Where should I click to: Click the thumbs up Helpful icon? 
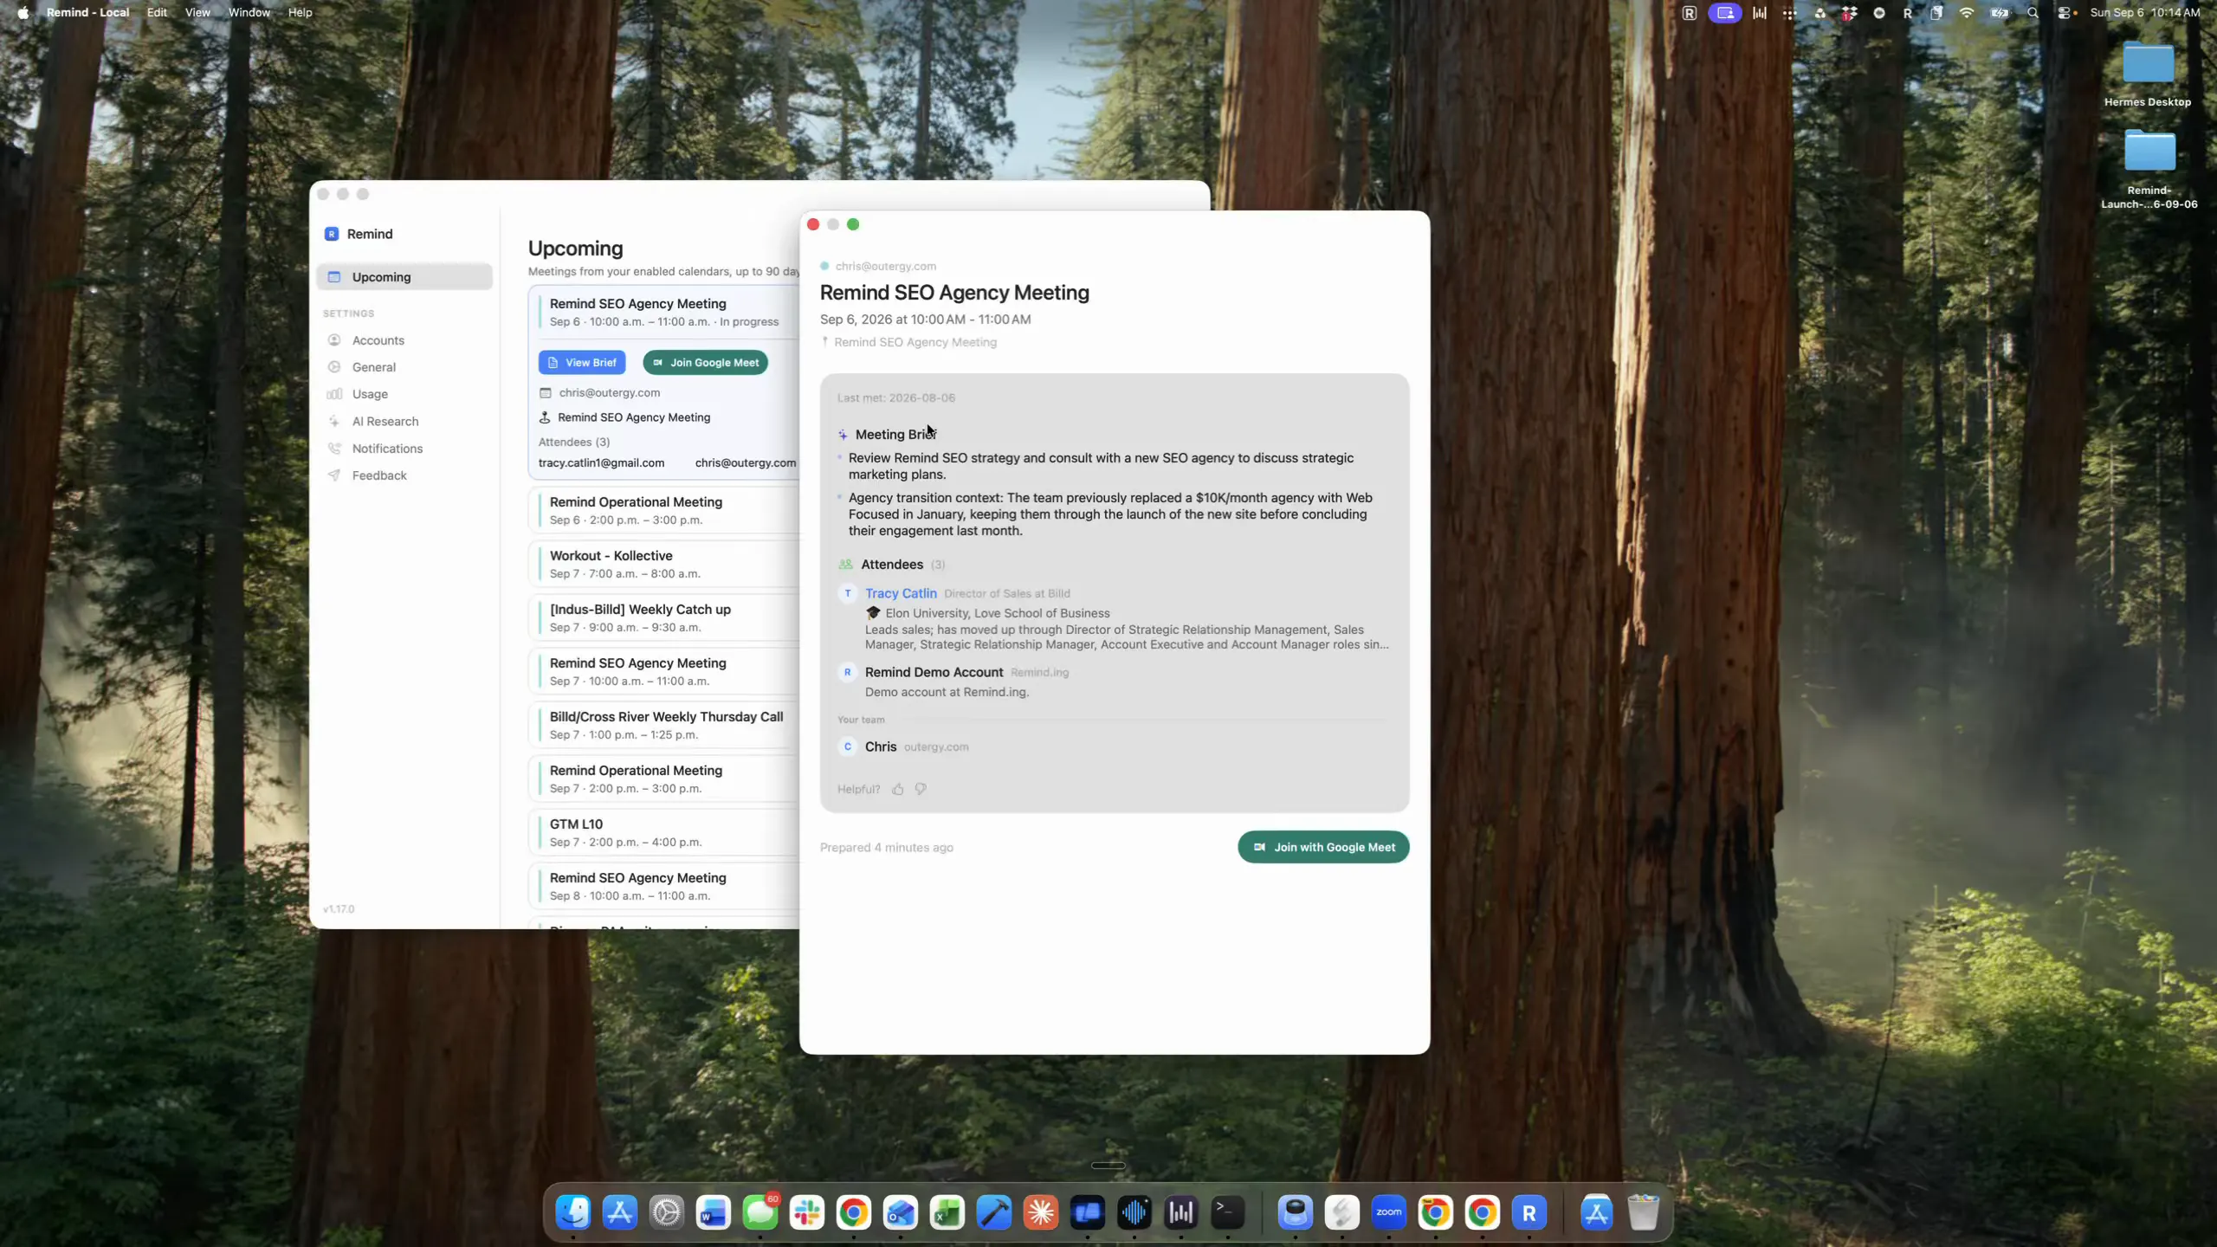pos(898,789)
